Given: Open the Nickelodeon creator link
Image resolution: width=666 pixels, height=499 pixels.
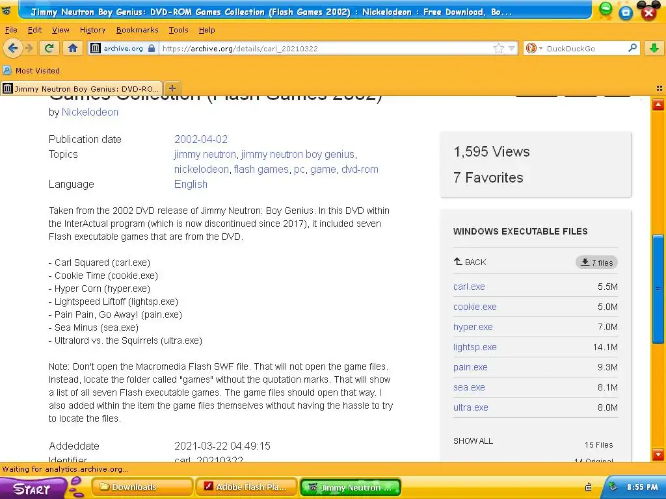Looking at the screenshot, I should pos(90,112).
